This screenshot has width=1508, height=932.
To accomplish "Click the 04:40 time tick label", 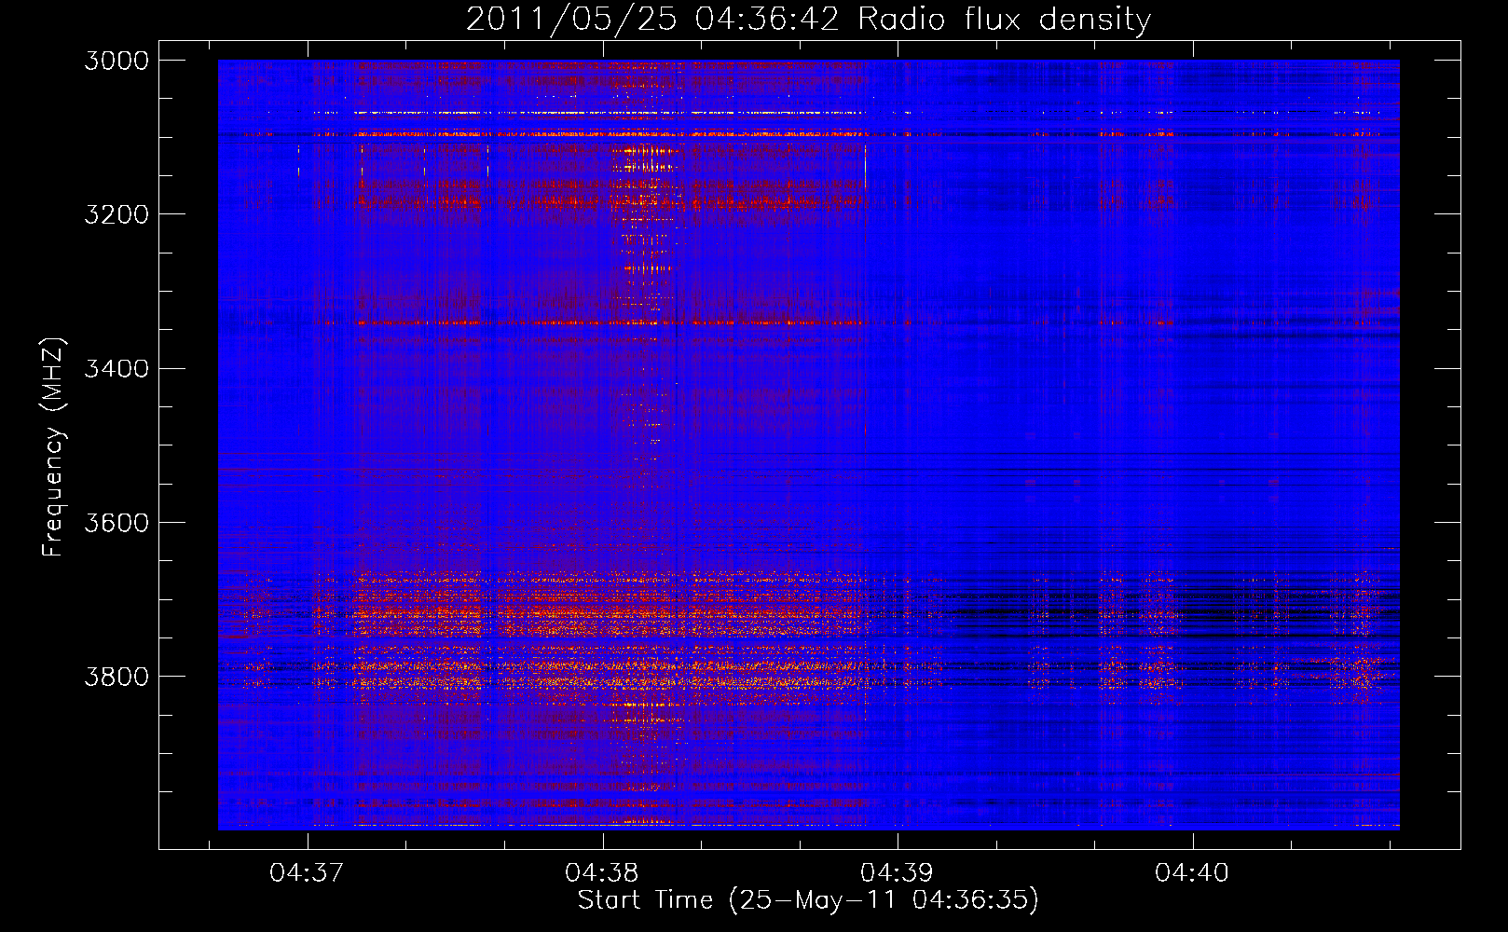I will click(1192, 873).
